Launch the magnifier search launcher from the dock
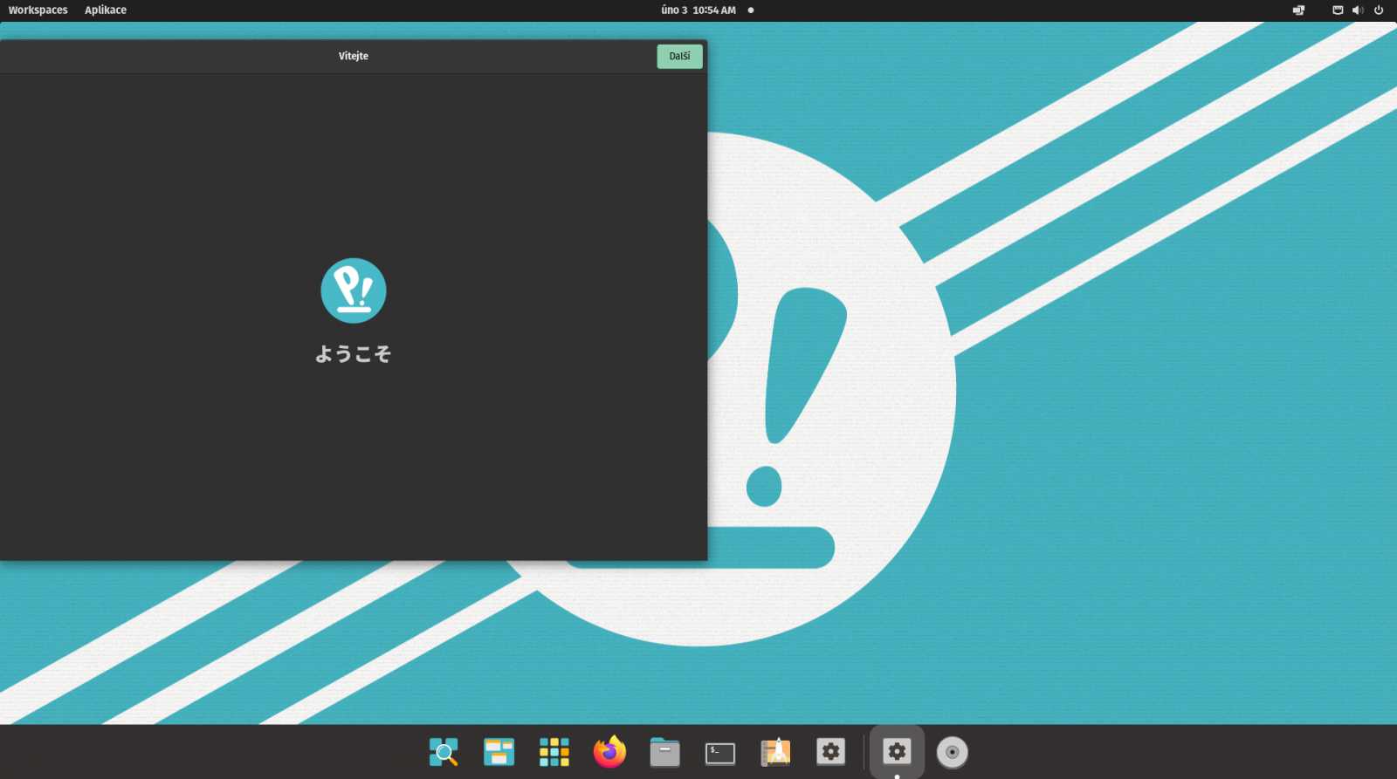Screen dimensions: 1397x779 coord(444,752)
